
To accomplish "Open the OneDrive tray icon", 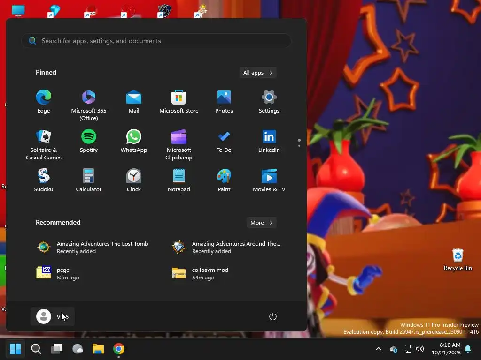I will point(394,349).
